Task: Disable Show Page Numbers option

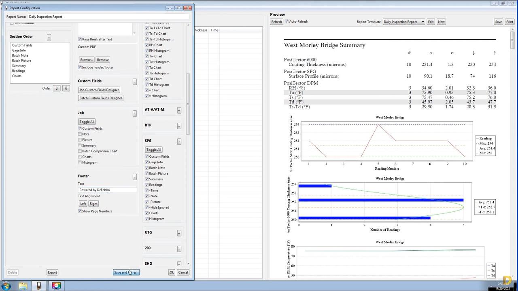Action: [x=80, y=211]
